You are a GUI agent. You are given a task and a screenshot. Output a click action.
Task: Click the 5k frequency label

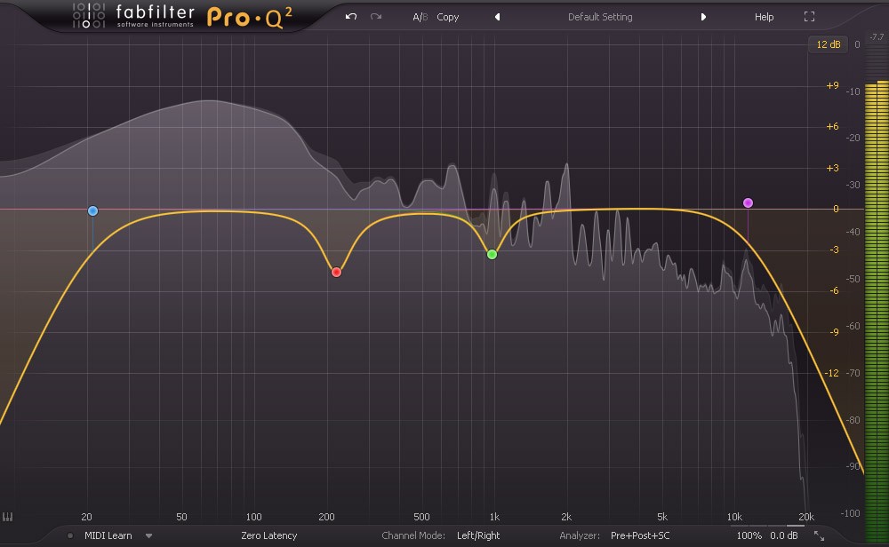(661, 517)
